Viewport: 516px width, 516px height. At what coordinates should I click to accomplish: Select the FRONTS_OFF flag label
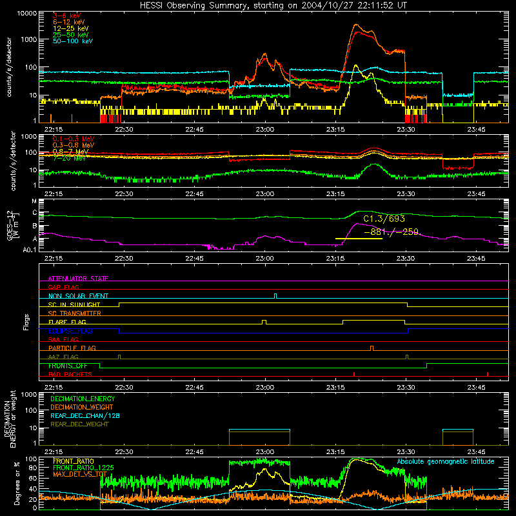[68, 366]
